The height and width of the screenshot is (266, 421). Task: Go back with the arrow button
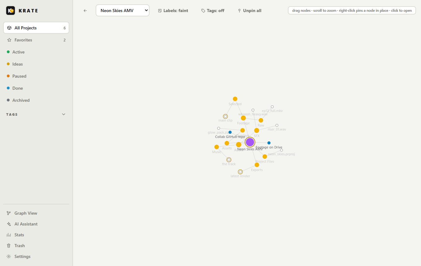85,11
